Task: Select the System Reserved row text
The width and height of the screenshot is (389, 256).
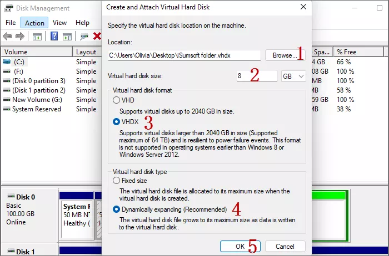Action: coord(37,109)
